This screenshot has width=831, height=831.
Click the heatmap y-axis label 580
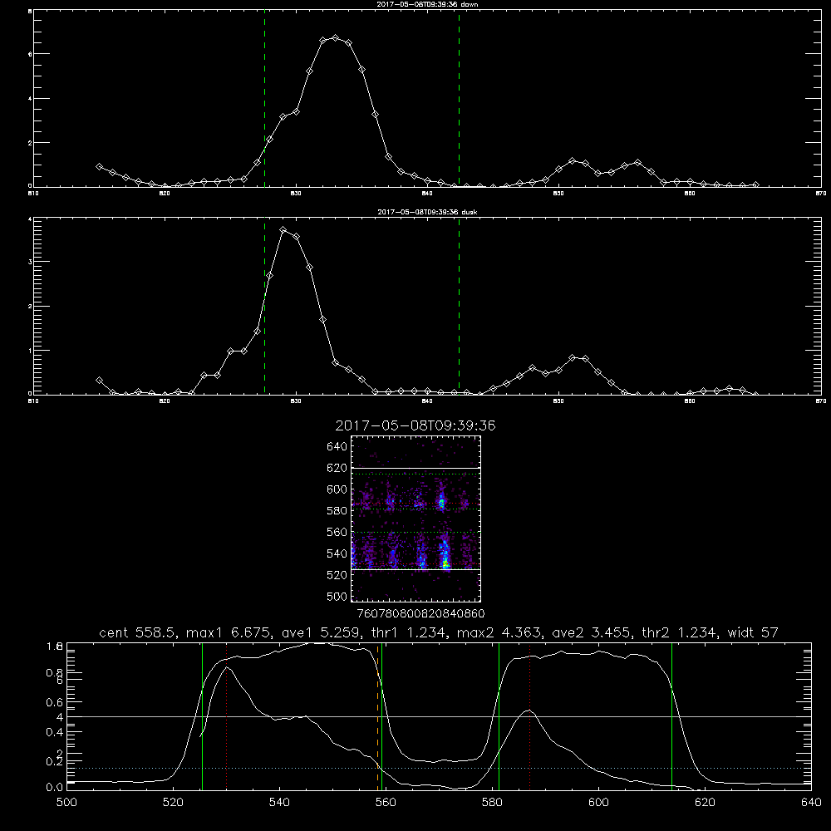(x=337, y=511)
